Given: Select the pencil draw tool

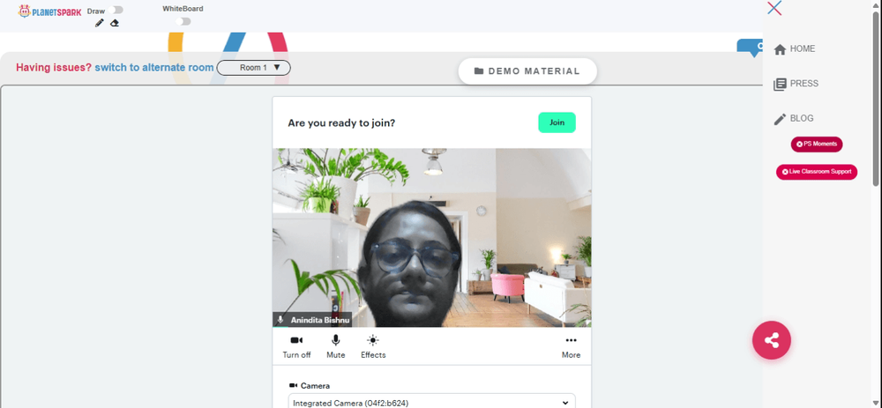Looking at the screenshot, I should pos(100,23).
